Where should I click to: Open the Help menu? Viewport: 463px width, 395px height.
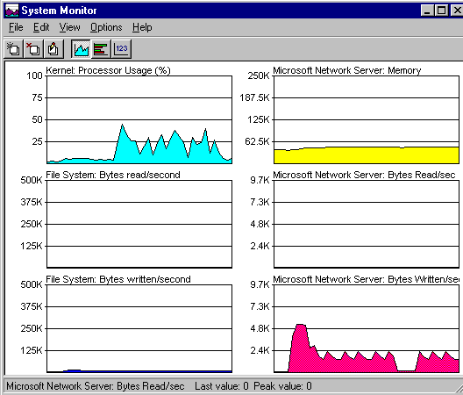pyautogui.click(x=142, y=27)
